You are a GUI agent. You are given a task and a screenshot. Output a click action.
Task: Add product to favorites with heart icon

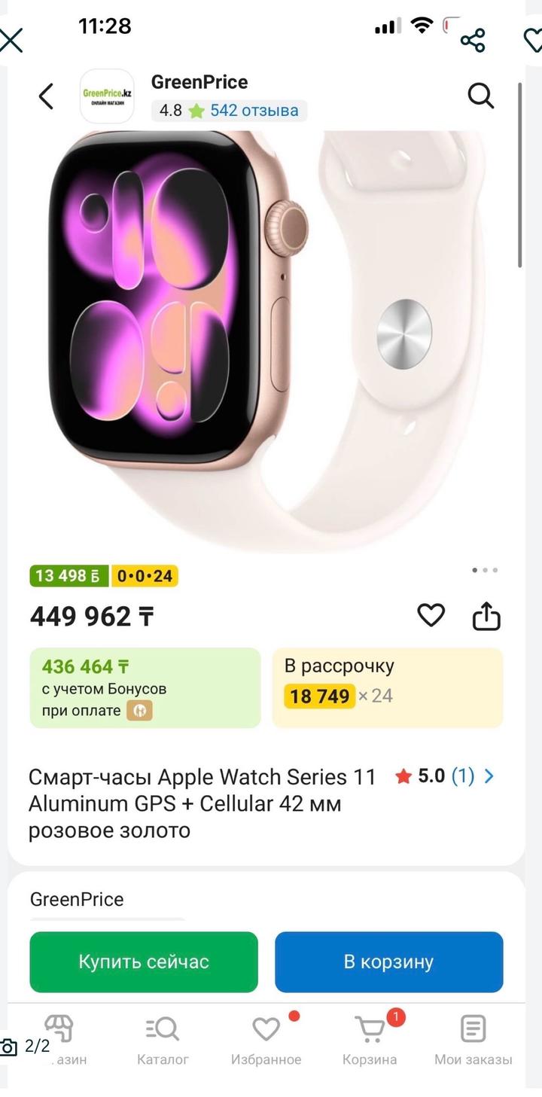tap(431, 615)
